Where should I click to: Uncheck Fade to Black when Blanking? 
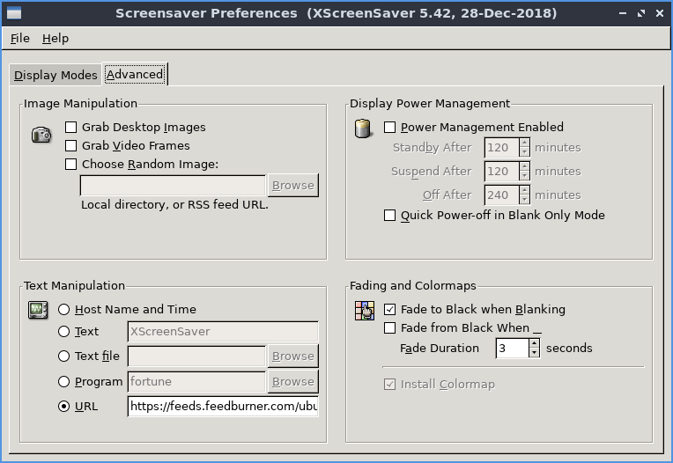point(390,310)
